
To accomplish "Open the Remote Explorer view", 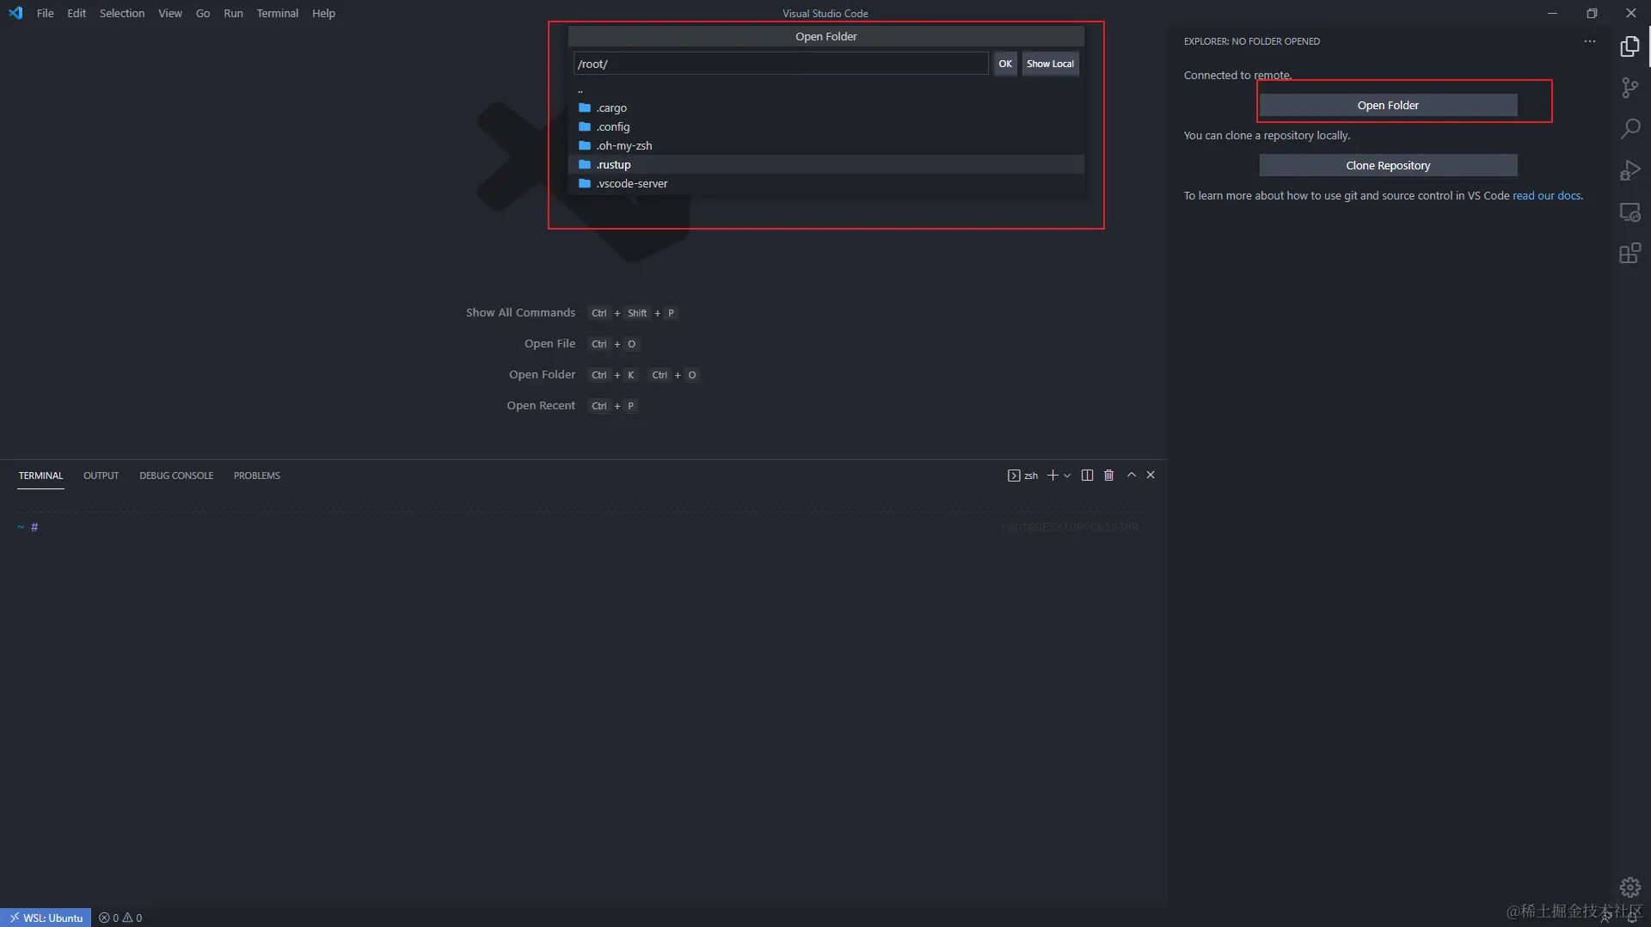I will point(1630,212).
